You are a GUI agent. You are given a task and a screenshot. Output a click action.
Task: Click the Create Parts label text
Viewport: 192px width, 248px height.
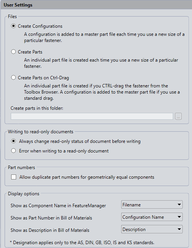coord(30,52)
